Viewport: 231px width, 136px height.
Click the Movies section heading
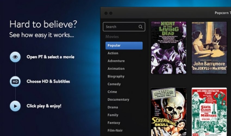click(112, 37)
